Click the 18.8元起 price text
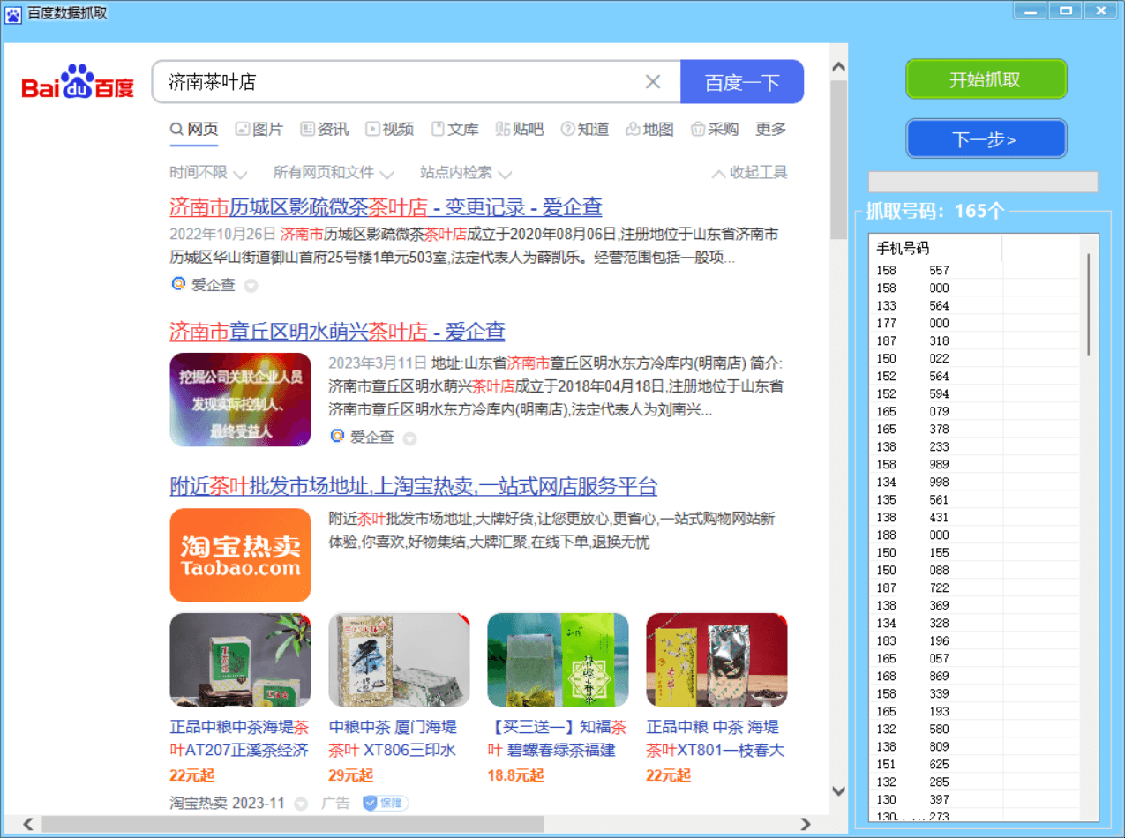This screenshot has width=1125, height=838. [516, 775]
